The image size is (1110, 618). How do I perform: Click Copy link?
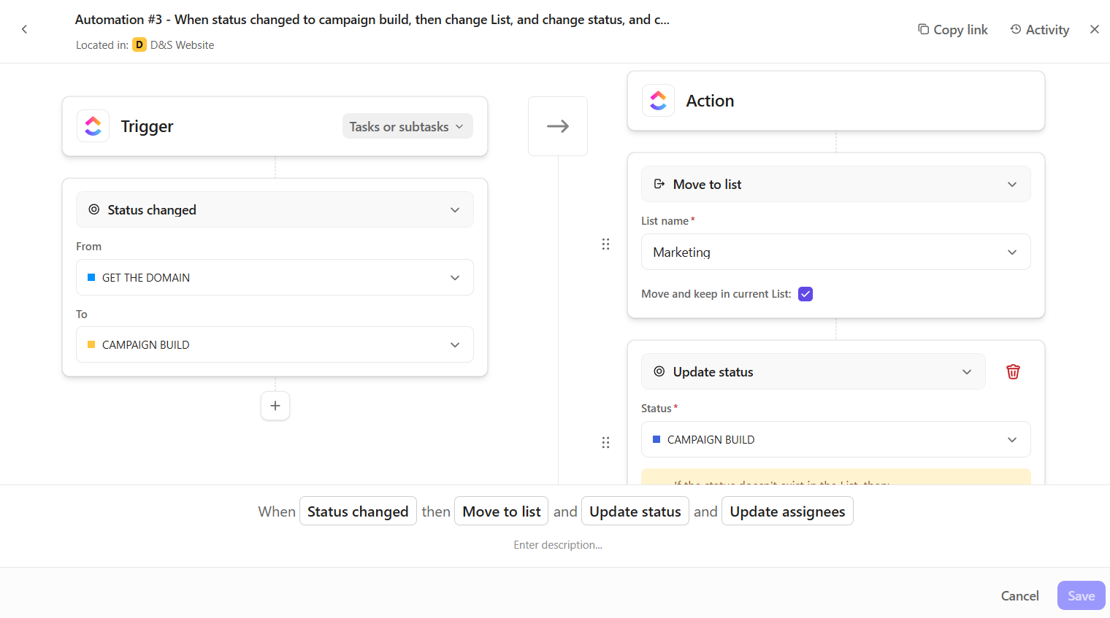(x=953, y=29)
